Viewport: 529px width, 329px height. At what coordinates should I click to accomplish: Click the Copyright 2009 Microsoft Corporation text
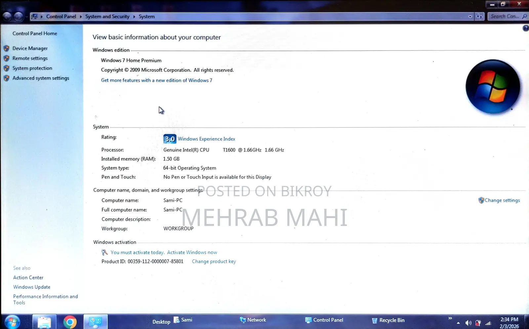click(167, 70)
